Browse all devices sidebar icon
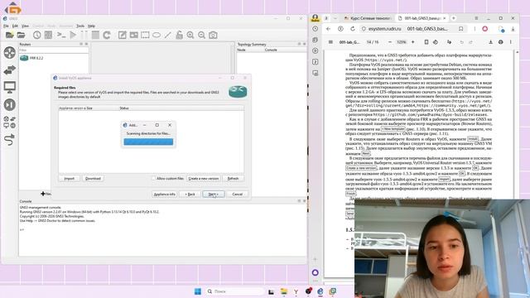Viewport: 530px width, 298px height. 9,123
